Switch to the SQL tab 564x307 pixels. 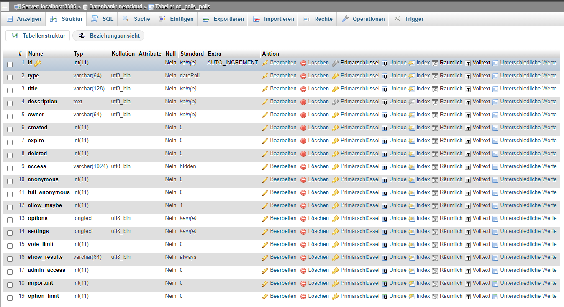pyautogui.click(x=103, y=19)
